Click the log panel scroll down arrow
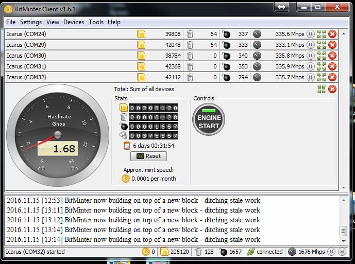The height and width of the screenshot is (264, 355). (x=344, y=241)
